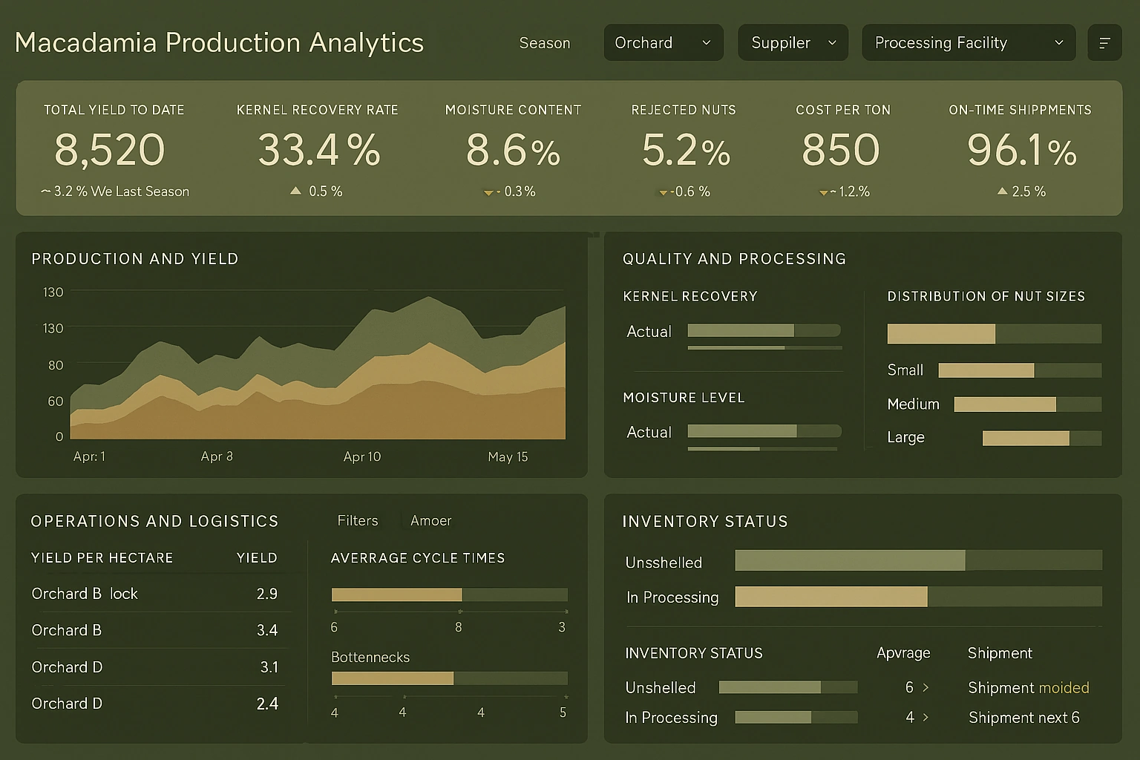The height and width of the screenshot is (760, 1140).
Task: Open the sort options icon top right
Action: 1105,42
